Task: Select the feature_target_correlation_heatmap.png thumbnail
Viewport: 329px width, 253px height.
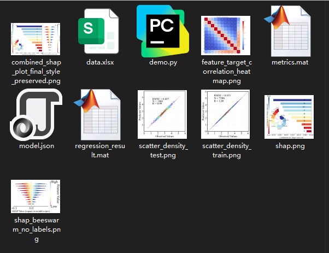Action: point(226,36)
